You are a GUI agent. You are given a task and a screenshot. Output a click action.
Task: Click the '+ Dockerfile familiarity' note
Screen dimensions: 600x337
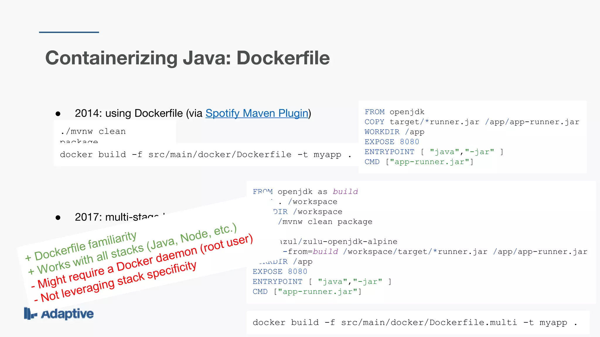pos(81,246)
